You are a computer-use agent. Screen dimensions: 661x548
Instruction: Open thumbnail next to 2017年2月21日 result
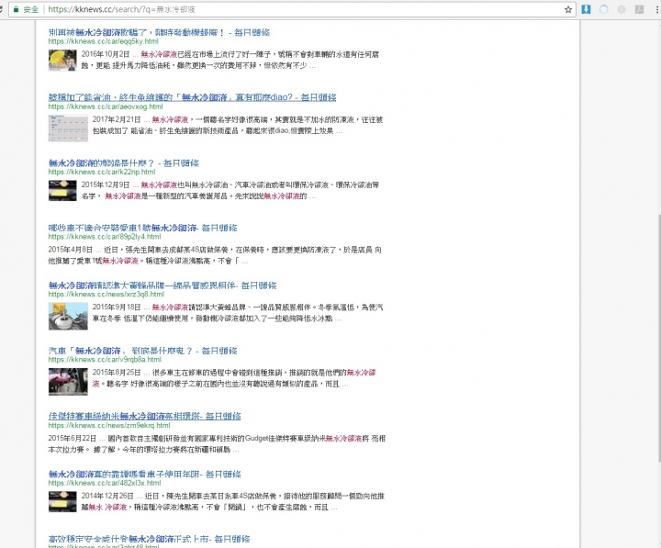[68, 129]
